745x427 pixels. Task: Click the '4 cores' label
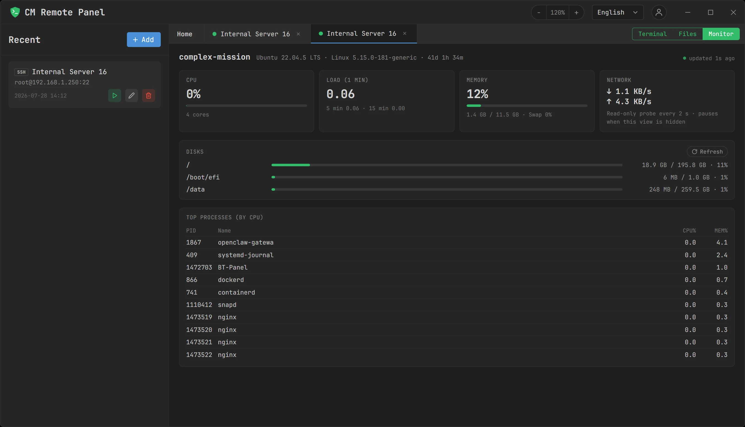(x=197, y=115)
